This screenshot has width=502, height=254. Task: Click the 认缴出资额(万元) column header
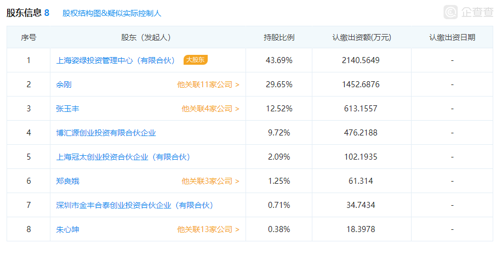click(362, 37)
